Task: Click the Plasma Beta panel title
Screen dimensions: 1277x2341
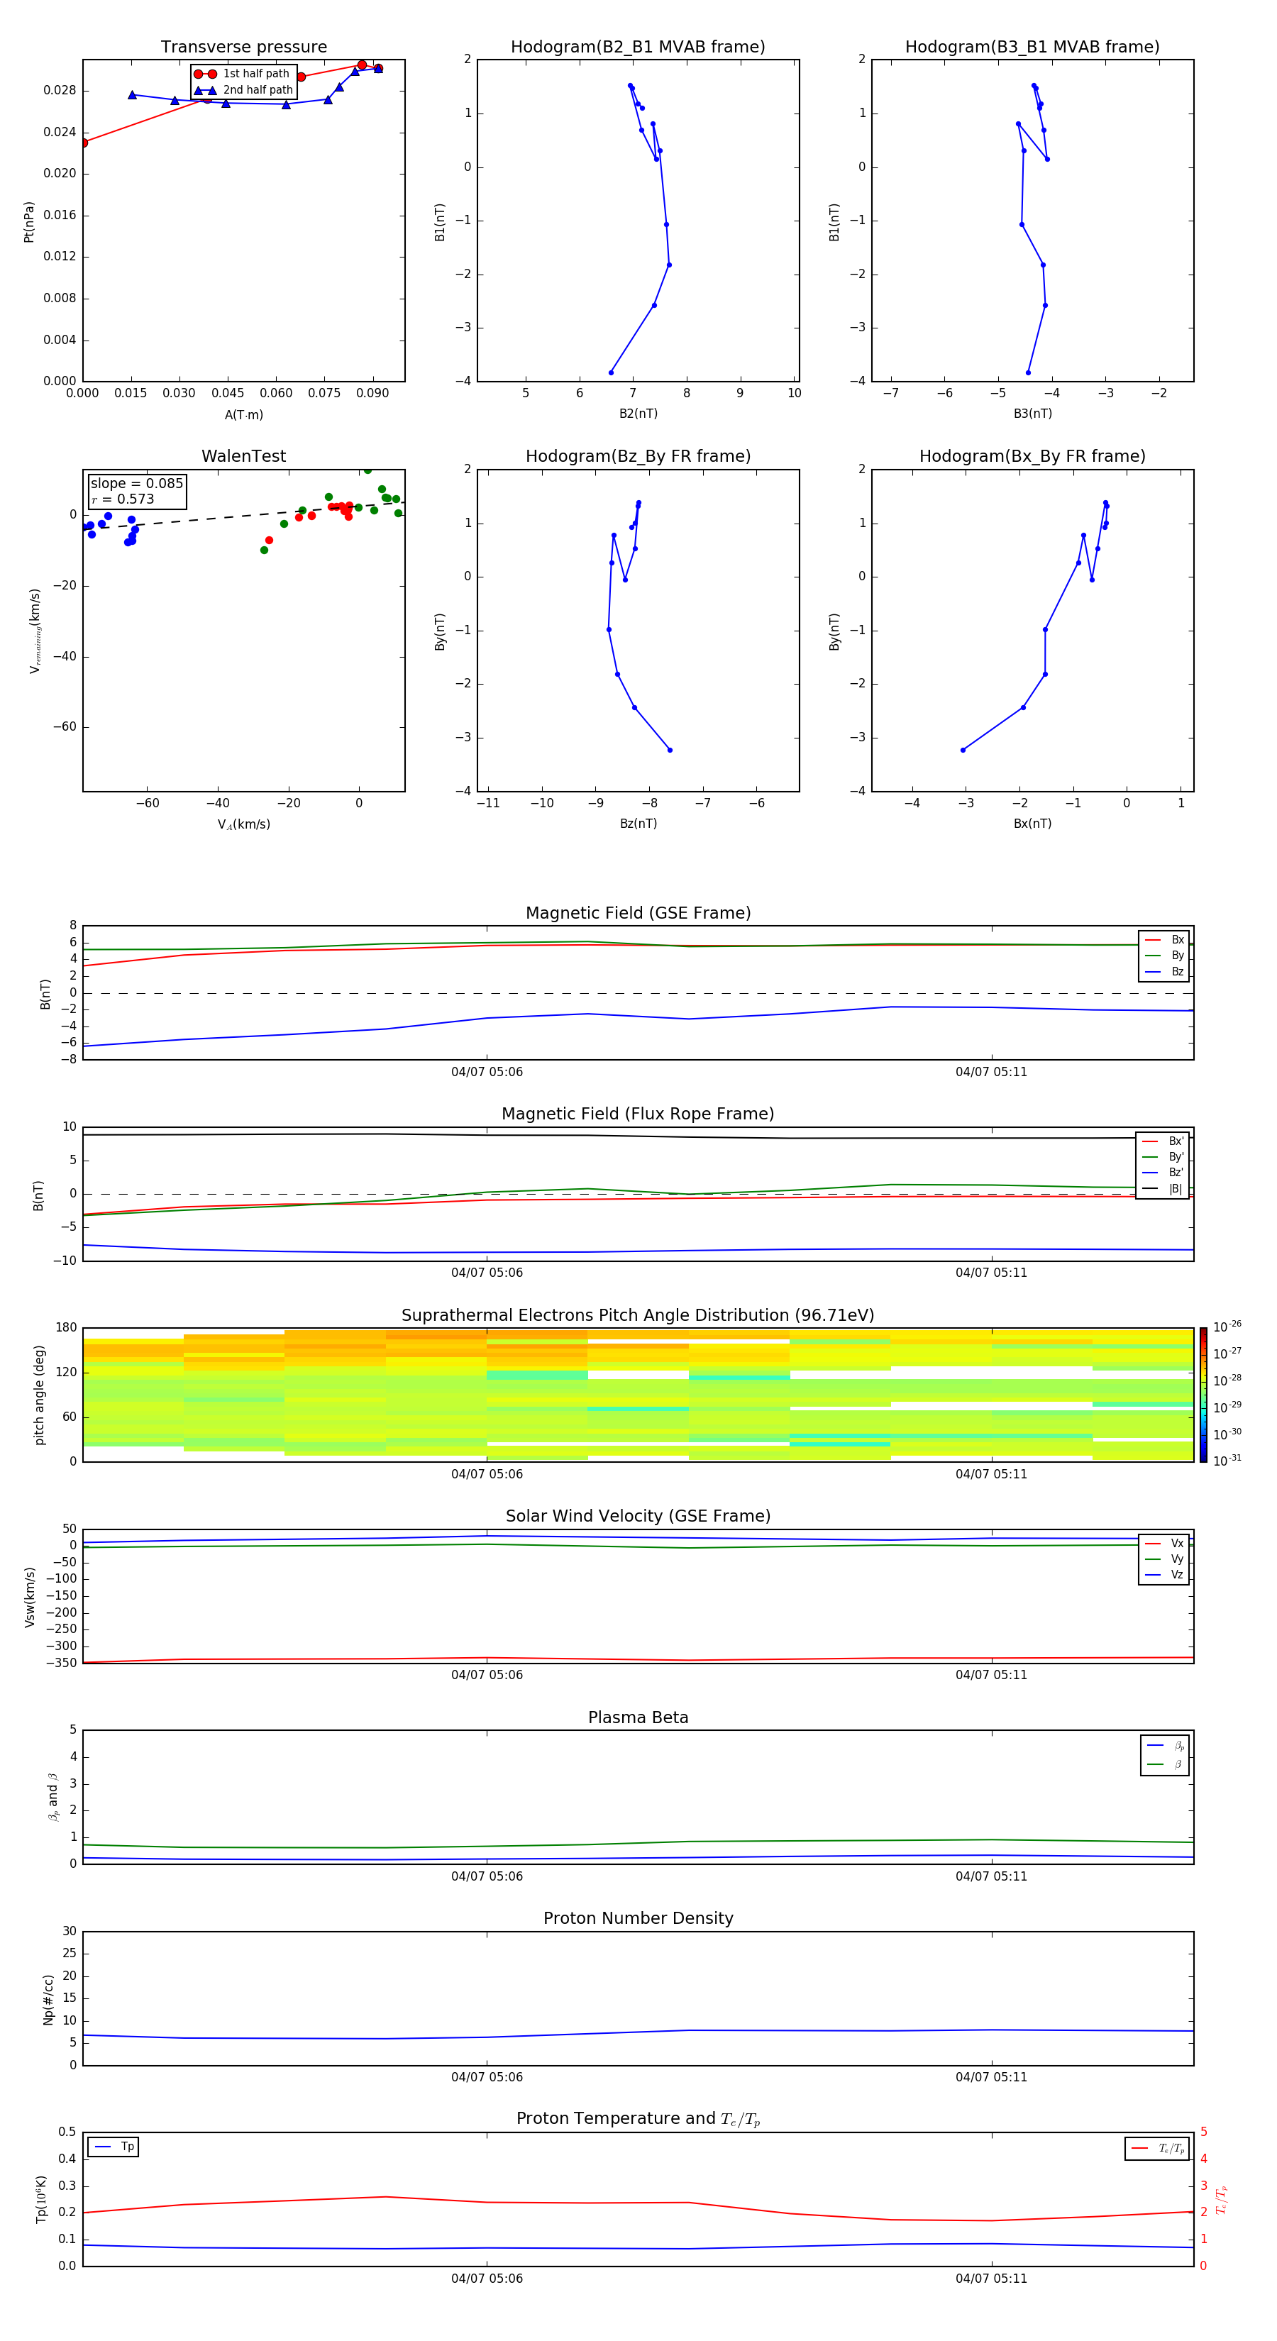Action: tap(638, 1718)
